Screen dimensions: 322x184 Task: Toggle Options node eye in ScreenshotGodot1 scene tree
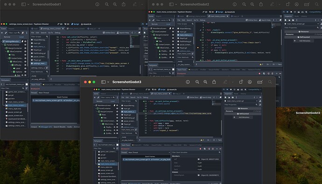click(25, 72)
